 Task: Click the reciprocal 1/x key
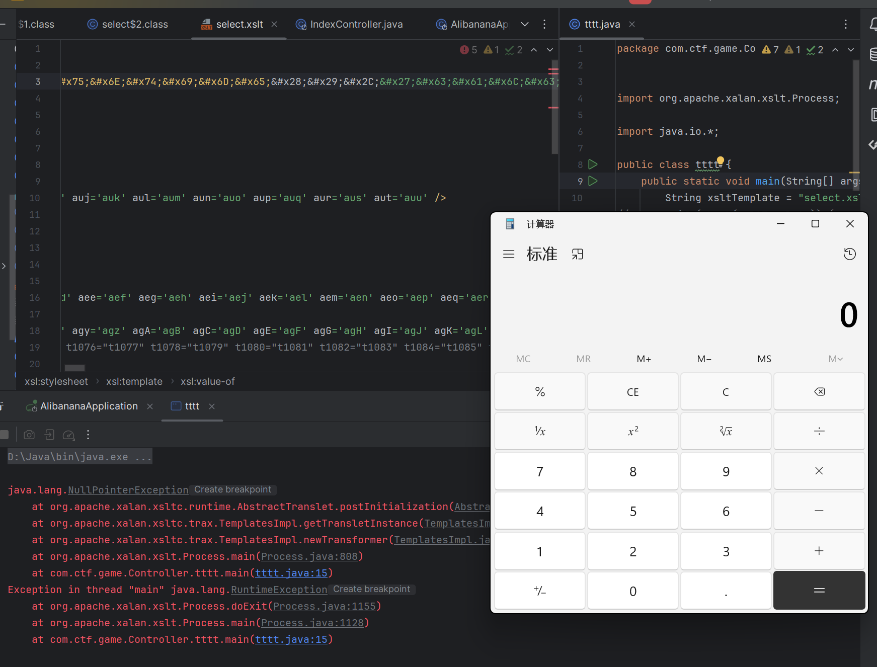(540, 431)
